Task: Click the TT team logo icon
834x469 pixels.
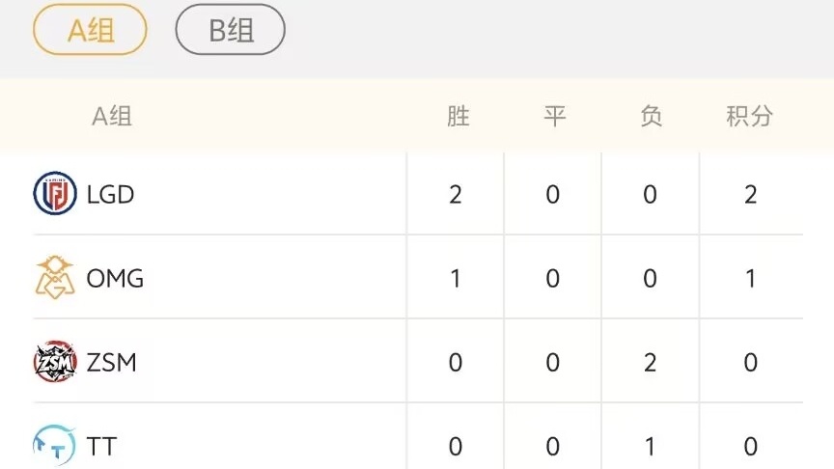Action: (x=55, y=446)
